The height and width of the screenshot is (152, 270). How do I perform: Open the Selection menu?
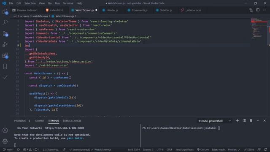30,3
